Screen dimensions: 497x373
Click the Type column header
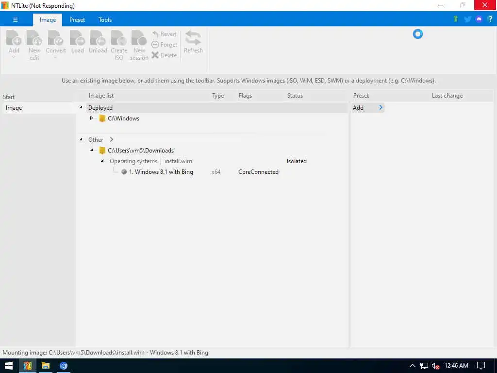(218, 96)
